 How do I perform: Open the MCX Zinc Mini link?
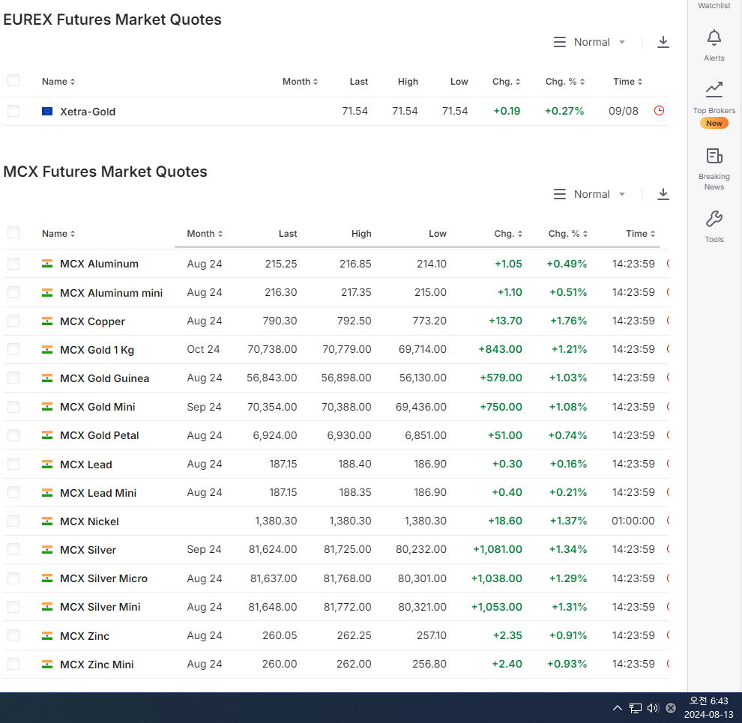[97, 665]
